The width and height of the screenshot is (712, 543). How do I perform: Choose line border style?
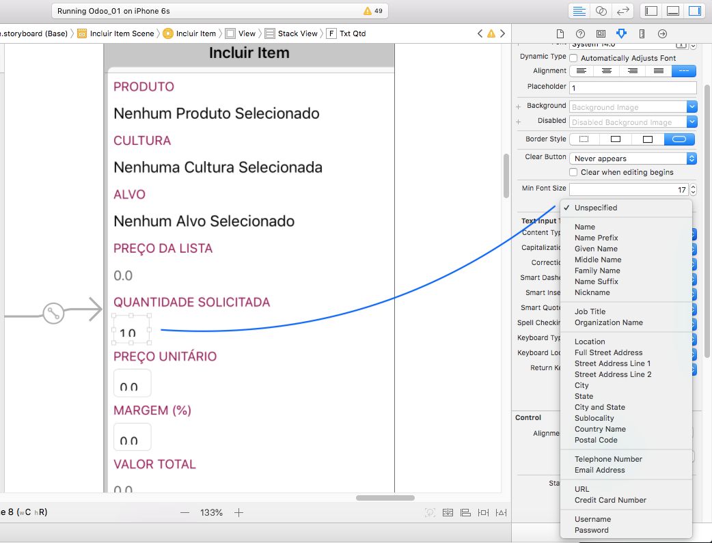pyautogui.click(x=616, y=139)
